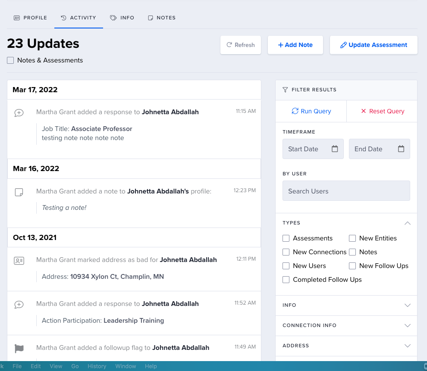Click Johnetta Abdallah's link in note entry
427x371 pixels.
[158, 191]
